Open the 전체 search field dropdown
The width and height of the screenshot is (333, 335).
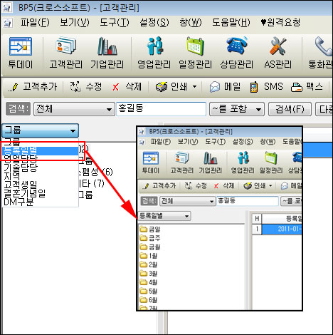pyautogui.click(x=74, y=109)
